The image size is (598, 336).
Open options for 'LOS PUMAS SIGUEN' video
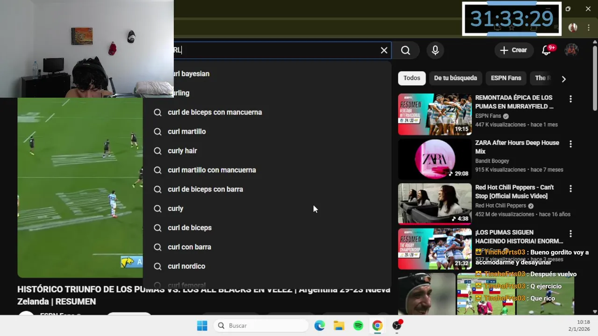coord(570,234)
